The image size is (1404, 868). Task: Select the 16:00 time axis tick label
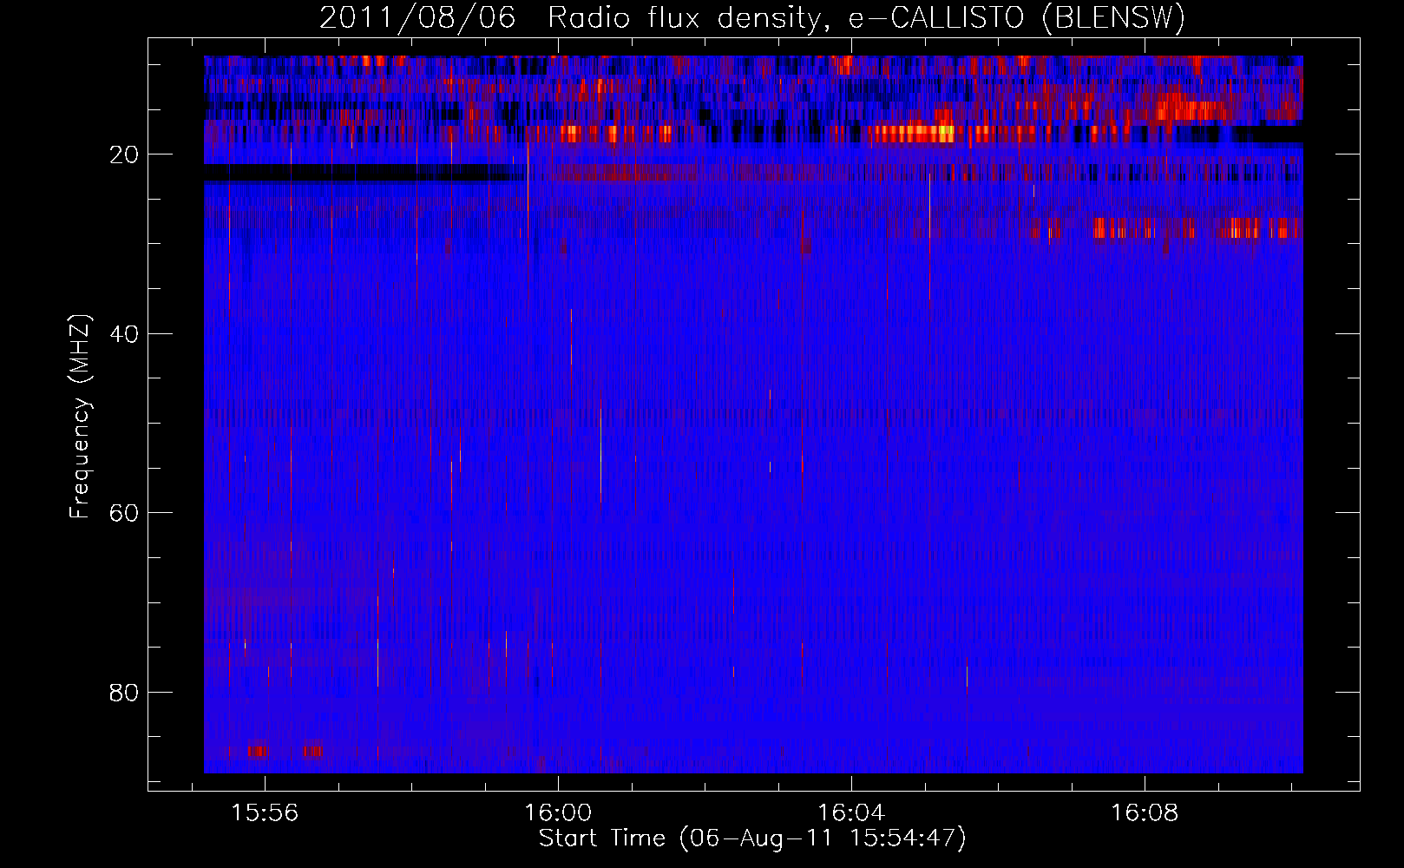point(558,812)
